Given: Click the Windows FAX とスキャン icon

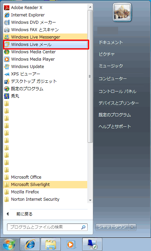Looking at the screenshot, I should click(x=7, y=29).
